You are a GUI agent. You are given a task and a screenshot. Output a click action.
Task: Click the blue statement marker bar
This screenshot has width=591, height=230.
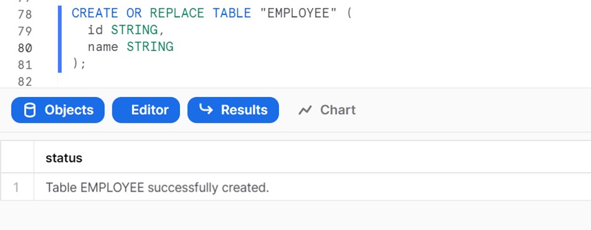tap(59, 39)
